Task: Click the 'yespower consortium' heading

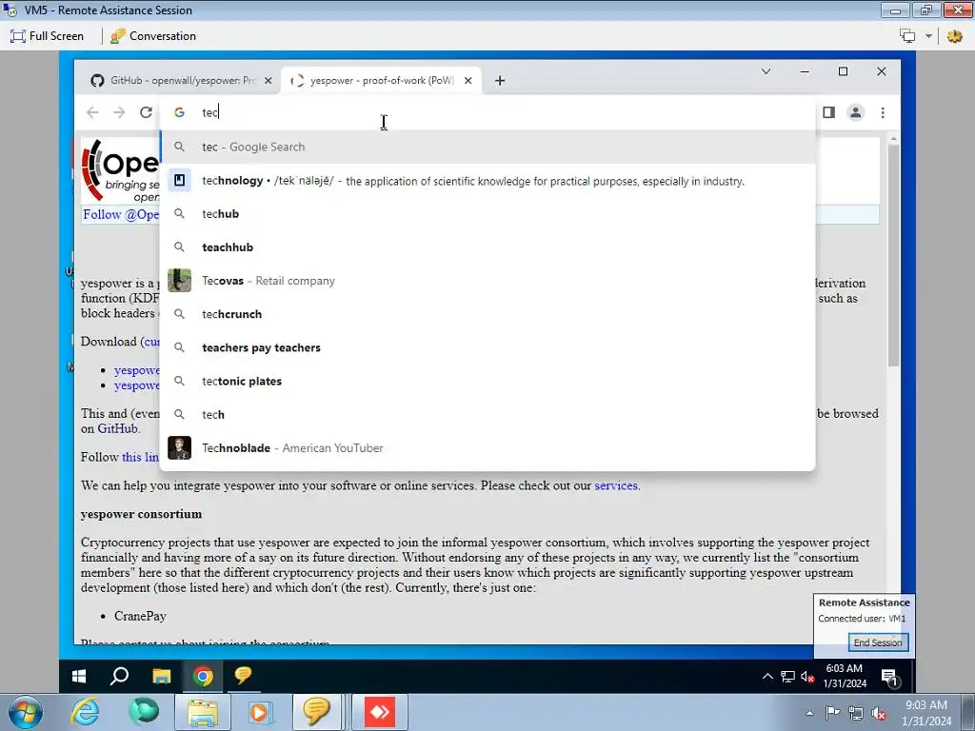Action: (141, 514)
